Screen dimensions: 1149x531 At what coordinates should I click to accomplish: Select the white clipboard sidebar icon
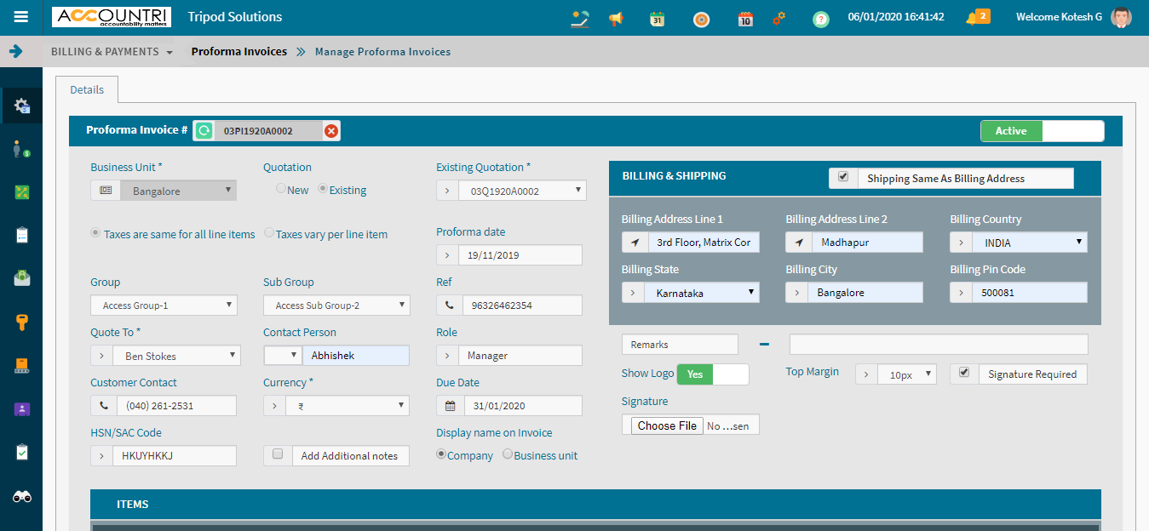(x=22, y=235)
